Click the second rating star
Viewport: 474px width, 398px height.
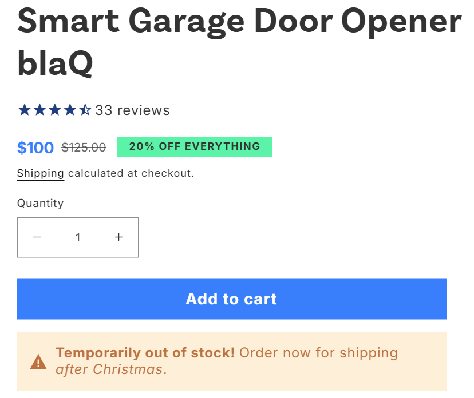coord(39,110)
